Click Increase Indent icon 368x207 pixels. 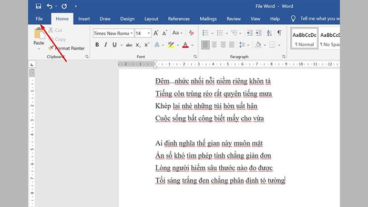point(259,33)
